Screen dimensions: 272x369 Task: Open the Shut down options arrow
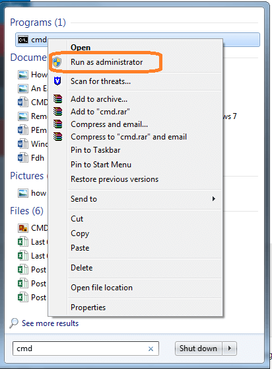[230, 348]
